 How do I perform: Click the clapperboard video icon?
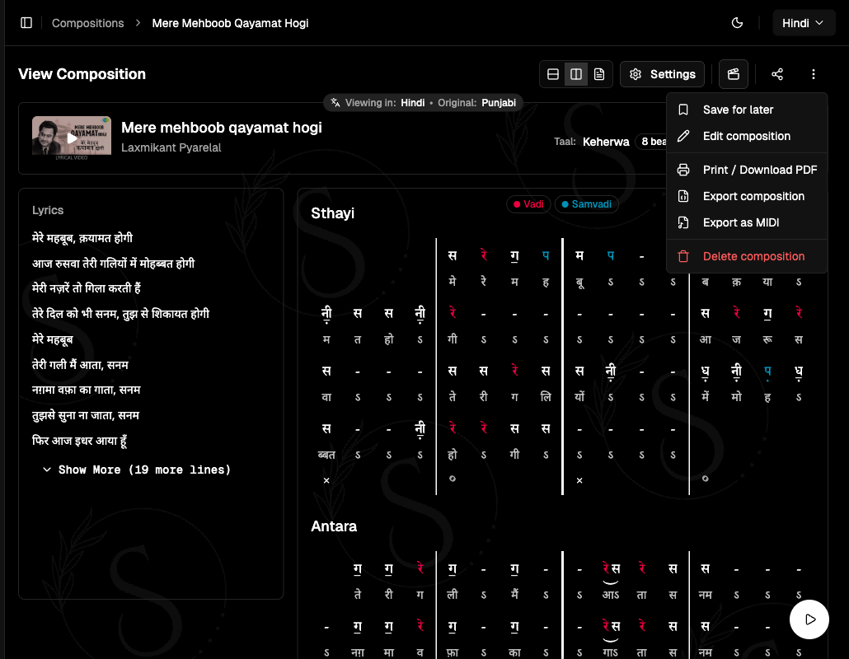click(733, 74)
